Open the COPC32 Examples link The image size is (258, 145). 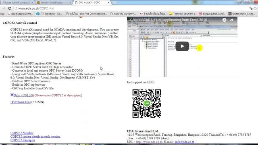23,140
